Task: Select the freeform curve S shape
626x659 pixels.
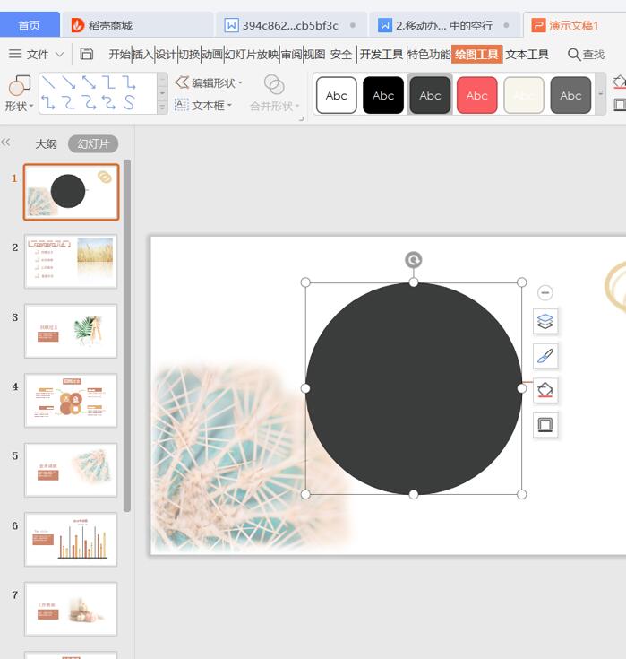Action: (129, 102)
